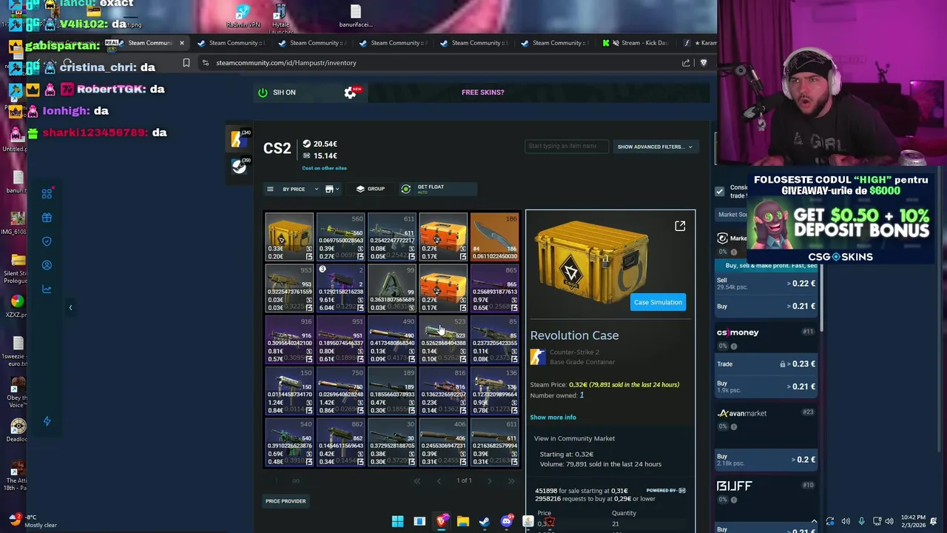Screen dimensions: 947x533
Task: Go to previous inventory page arrow
Action: [x=438, y=481]
